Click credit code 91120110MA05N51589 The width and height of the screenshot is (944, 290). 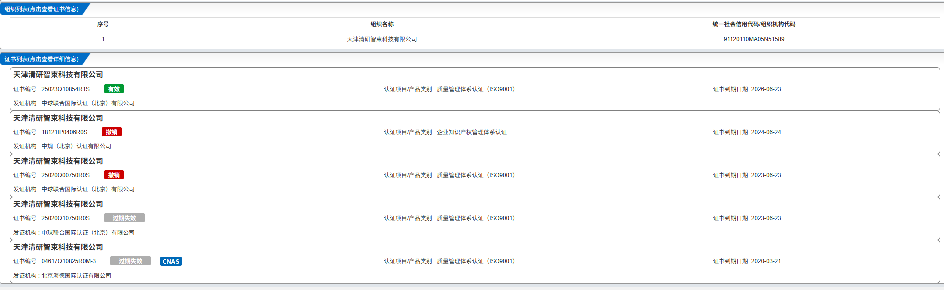click(x=754, y=39)
